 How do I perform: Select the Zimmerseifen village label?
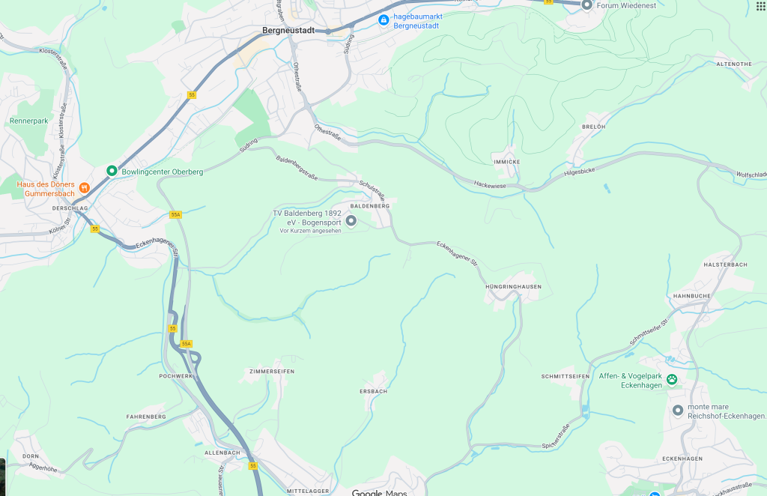(x=272, y=372)
